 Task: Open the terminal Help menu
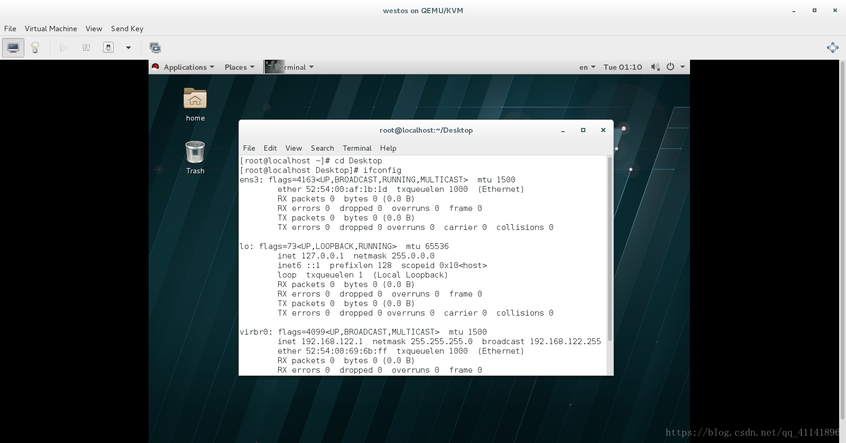(388, 148)
